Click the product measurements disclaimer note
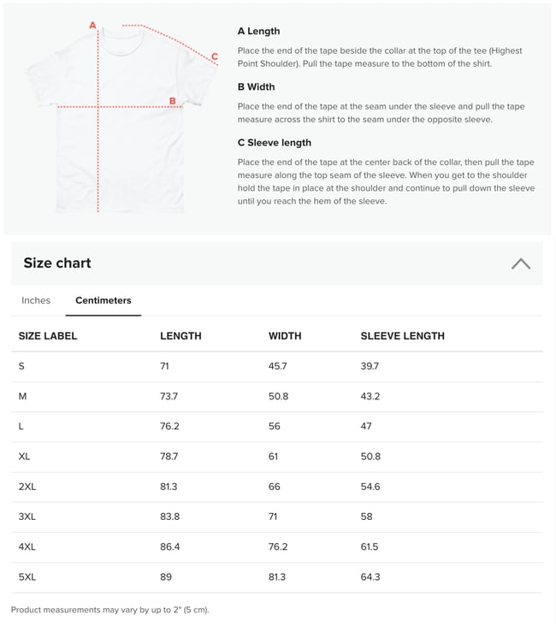 (109, 610)
